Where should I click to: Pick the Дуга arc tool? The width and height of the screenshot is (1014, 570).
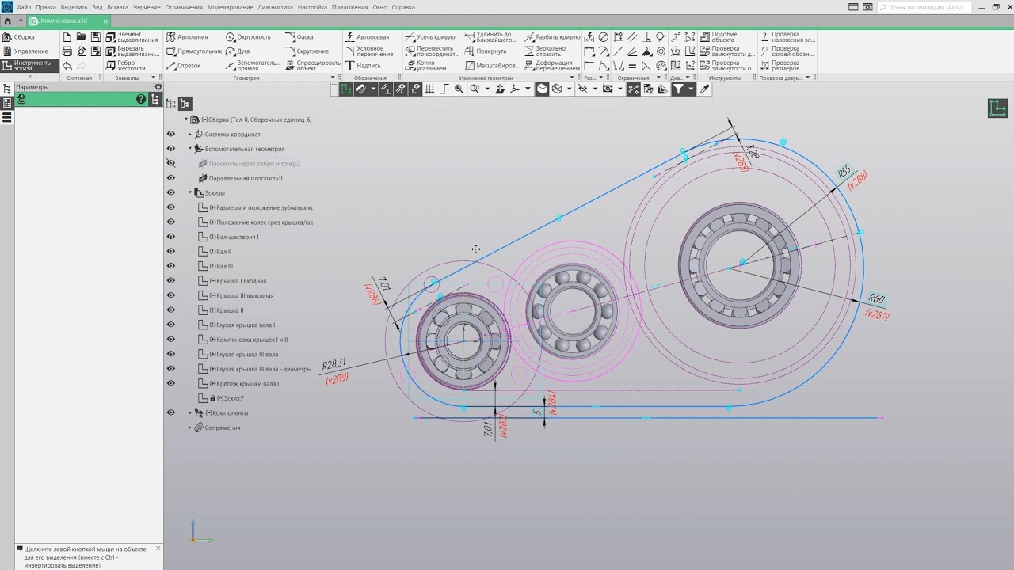pos(238,51)
